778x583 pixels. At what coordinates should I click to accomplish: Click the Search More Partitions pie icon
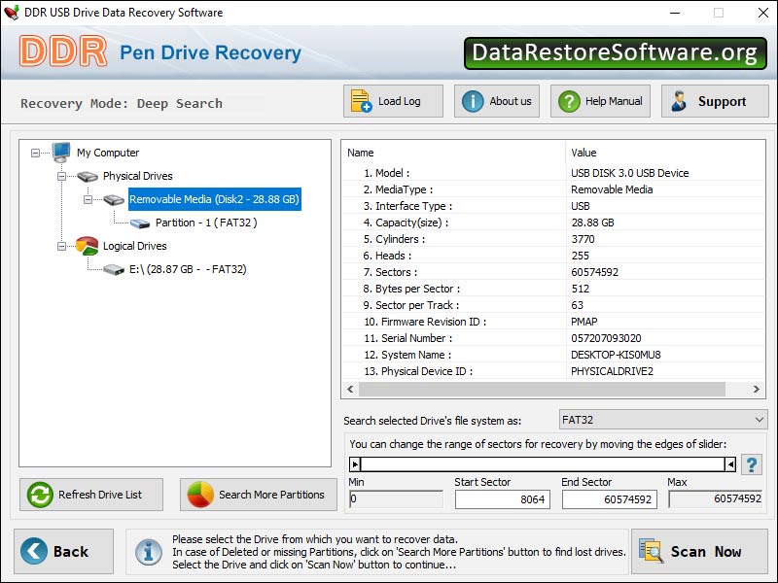(x=200, y=495)
